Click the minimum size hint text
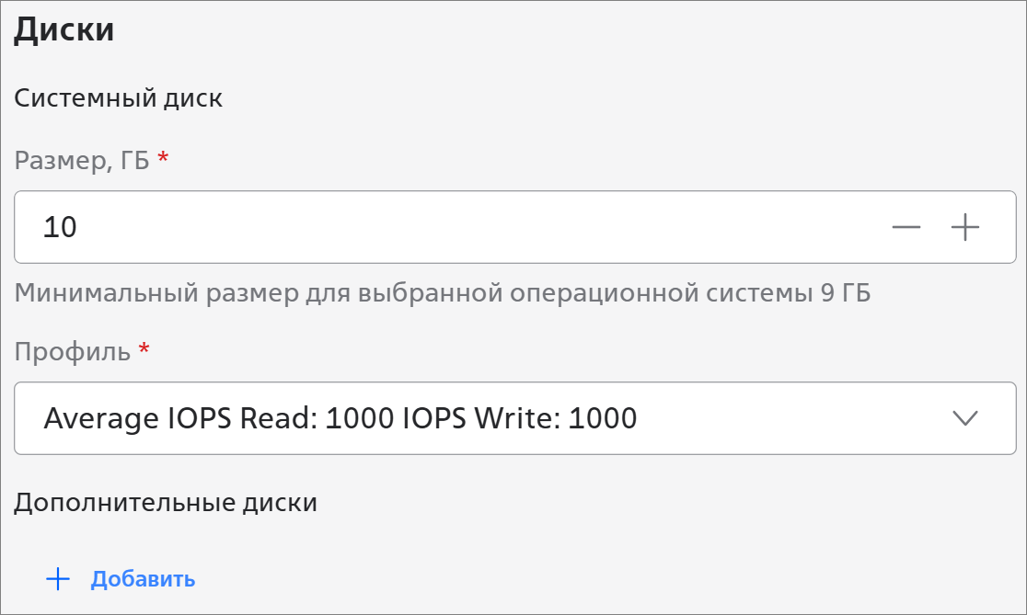Viewport: 1027px width, 615px height. click(x=442, y=293)
